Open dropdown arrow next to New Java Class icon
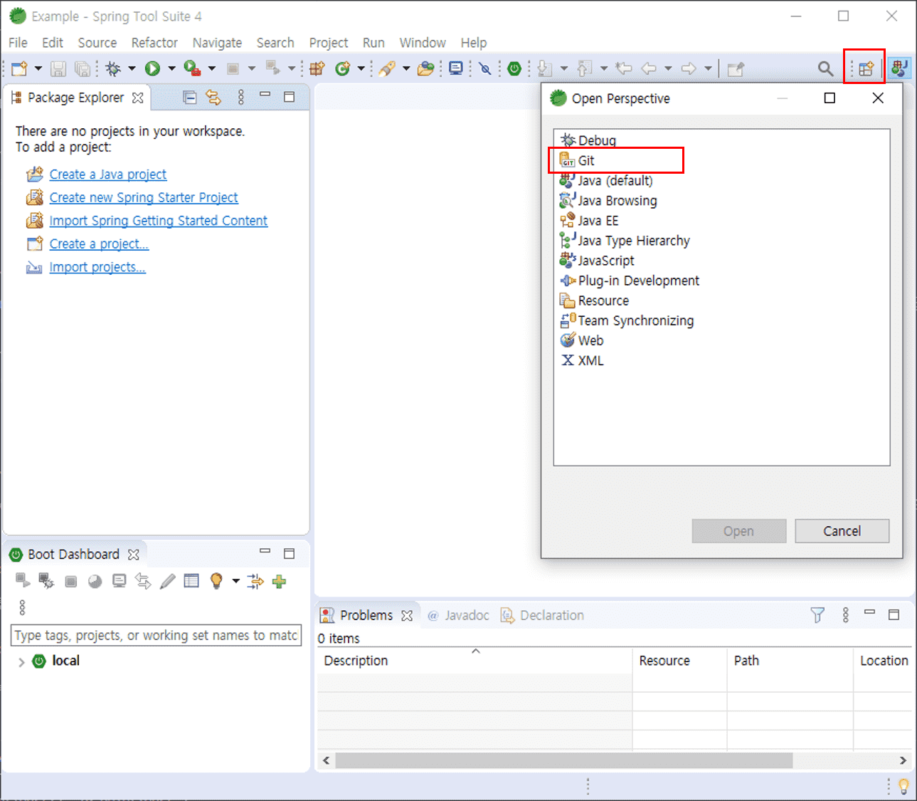 click(361, 68)
